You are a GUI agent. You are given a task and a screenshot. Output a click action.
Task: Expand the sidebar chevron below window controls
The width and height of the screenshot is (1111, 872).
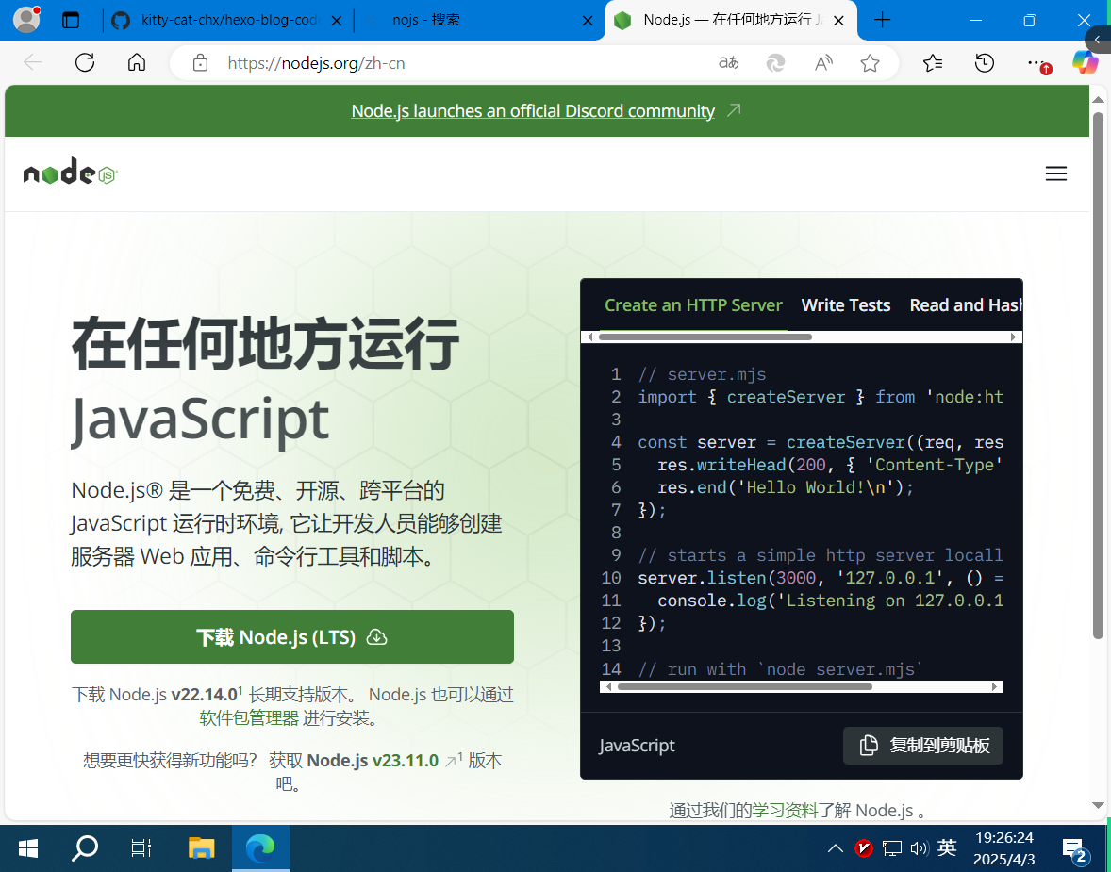[1098, 40]
